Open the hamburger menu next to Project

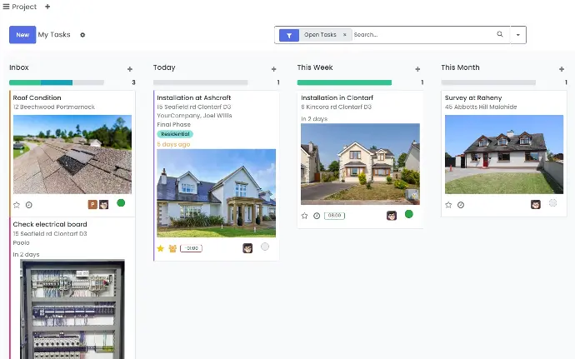[x=6, y=7]
